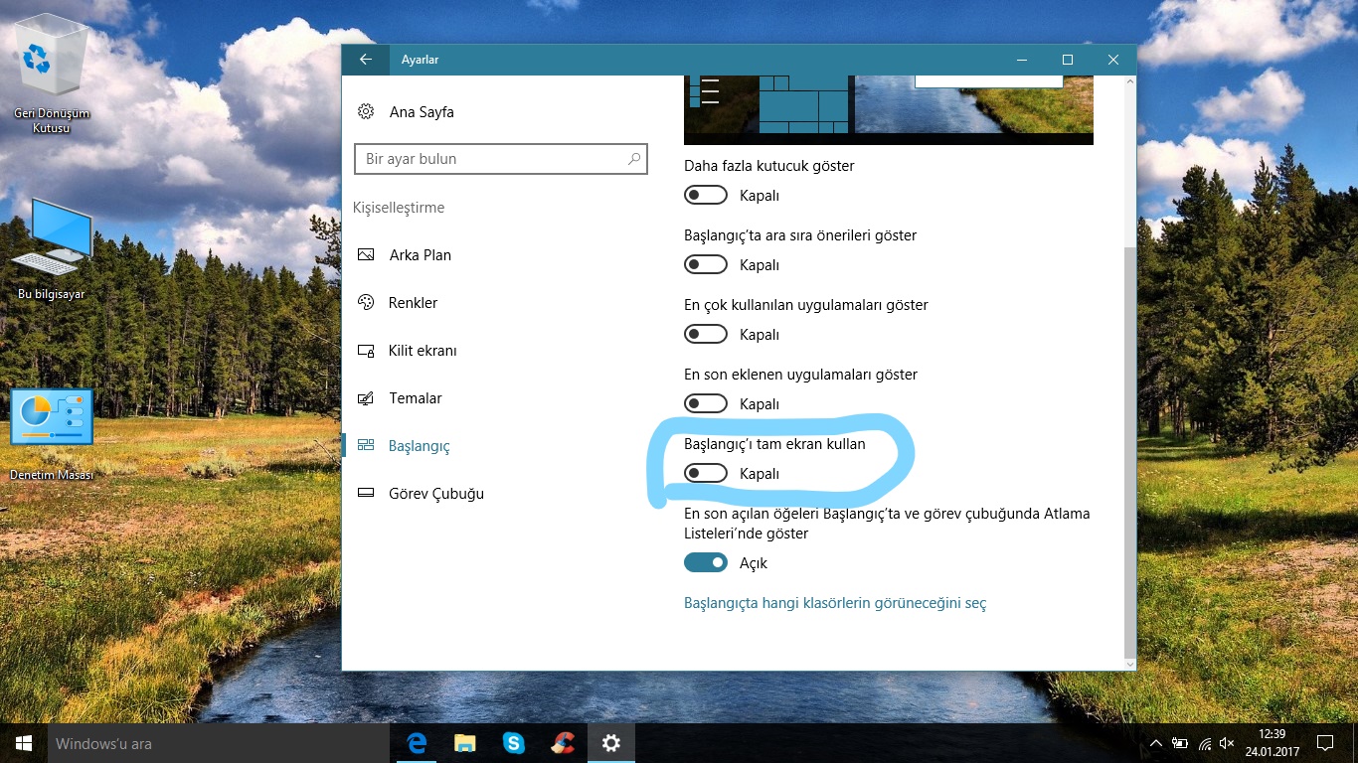The image size is (1358, 763).
Task: Click the 'Kişiselleştirme' heading
Action: 399,208
